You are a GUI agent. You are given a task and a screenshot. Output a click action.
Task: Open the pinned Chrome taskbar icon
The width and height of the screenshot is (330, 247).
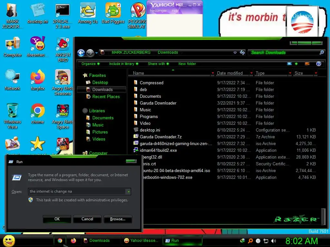tap(60, 241)
